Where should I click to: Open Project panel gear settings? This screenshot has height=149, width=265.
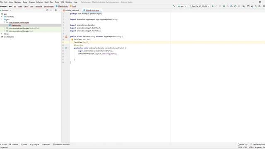(55, 10)
